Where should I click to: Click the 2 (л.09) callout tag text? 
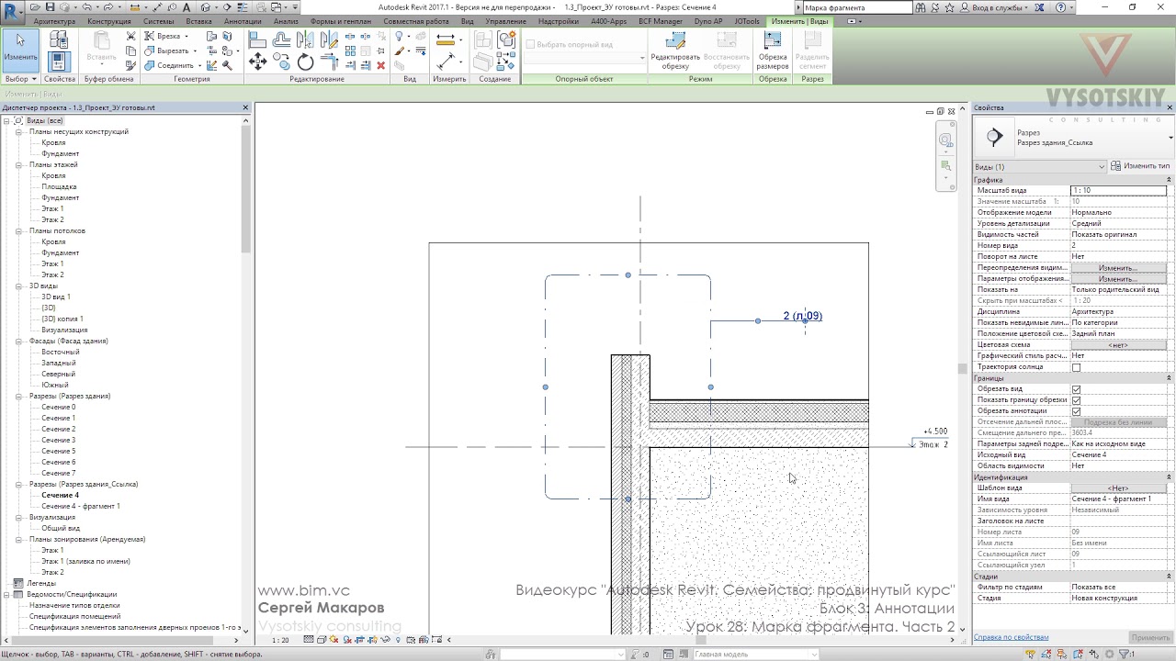(x=802, y=316)
